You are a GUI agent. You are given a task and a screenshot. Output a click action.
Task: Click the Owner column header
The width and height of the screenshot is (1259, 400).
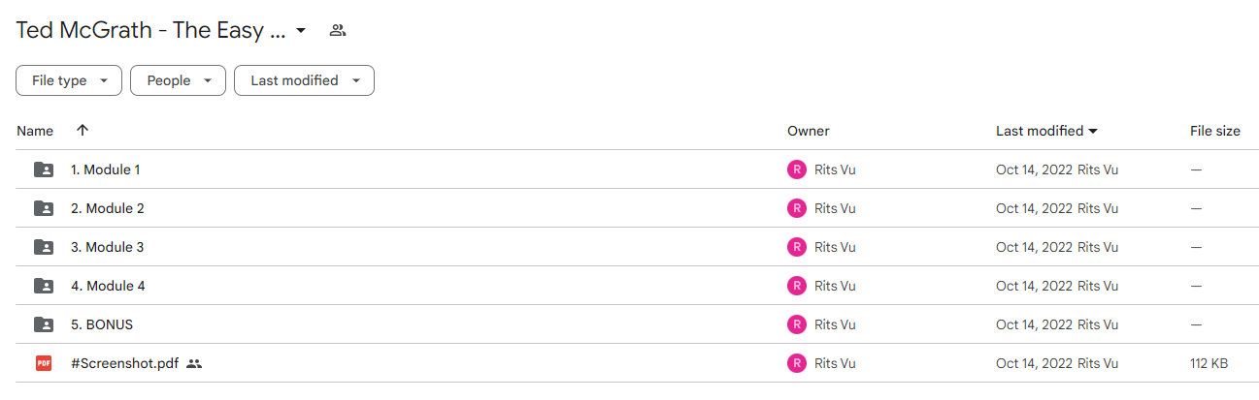(x=809, y=131)
